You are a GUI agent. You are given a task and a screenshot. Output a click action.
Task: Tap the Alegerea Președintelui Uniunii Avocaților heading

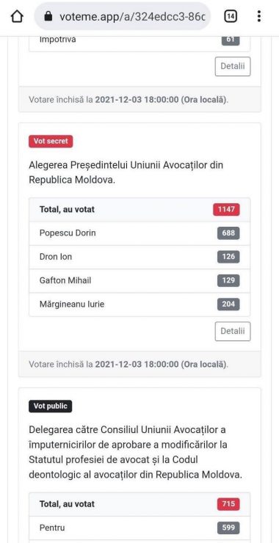tap(126, 172)
